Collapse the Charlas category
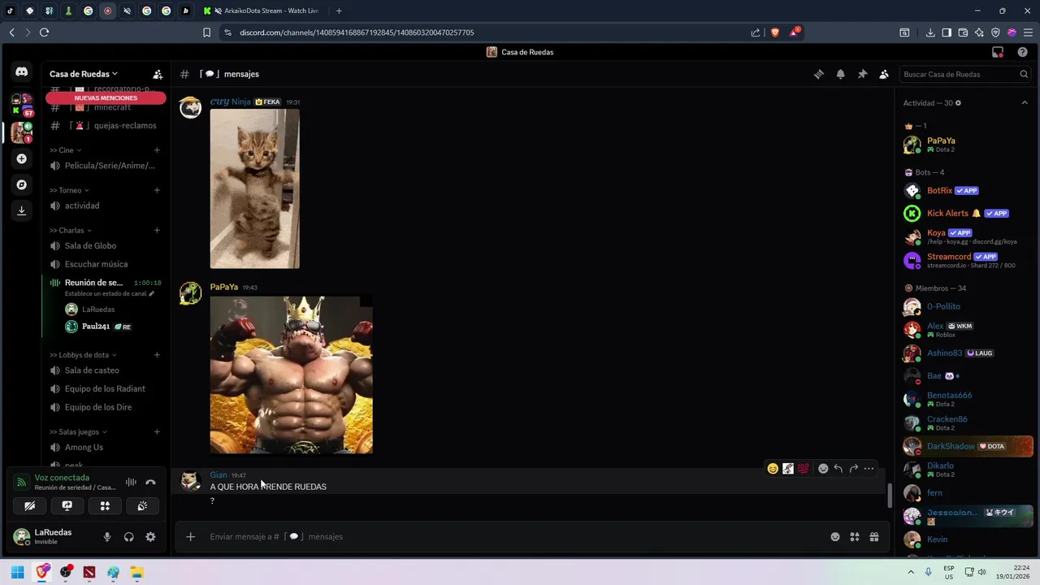This screenshot has width=1040, height=585. click(71, 230)
